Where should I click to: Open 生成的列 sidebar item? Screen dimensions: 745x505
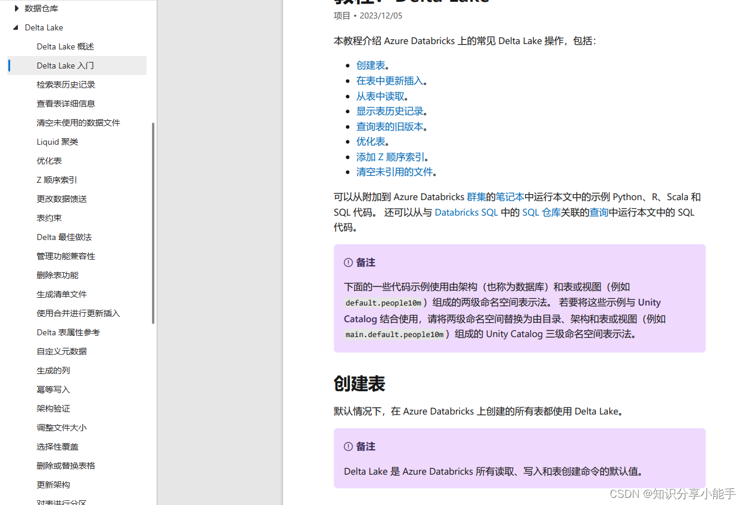click(54, 370)
